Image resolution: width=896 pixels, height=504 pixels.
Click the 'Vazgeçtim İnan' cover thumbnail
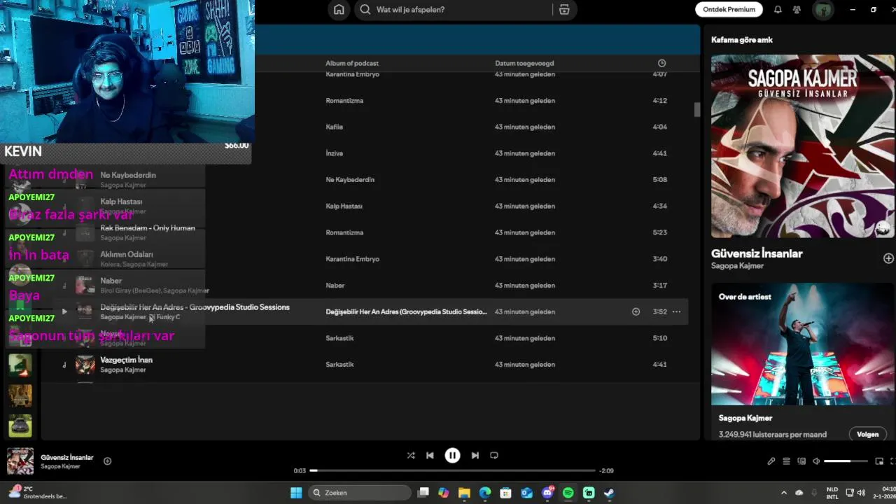[x=85, y=365]
